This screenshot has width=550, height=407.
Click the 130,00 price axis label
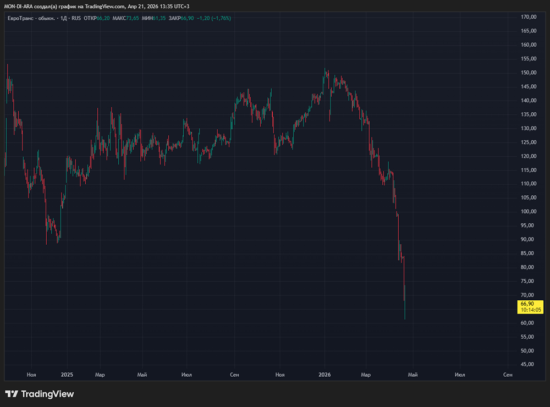pos(529,128)
